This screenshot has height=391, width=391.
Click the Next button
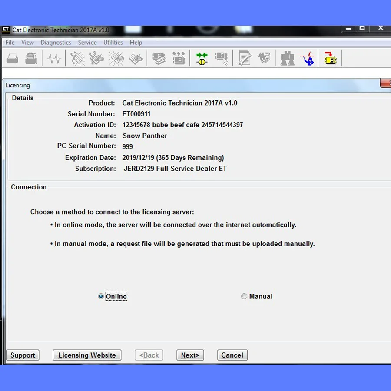pos(190,355)
